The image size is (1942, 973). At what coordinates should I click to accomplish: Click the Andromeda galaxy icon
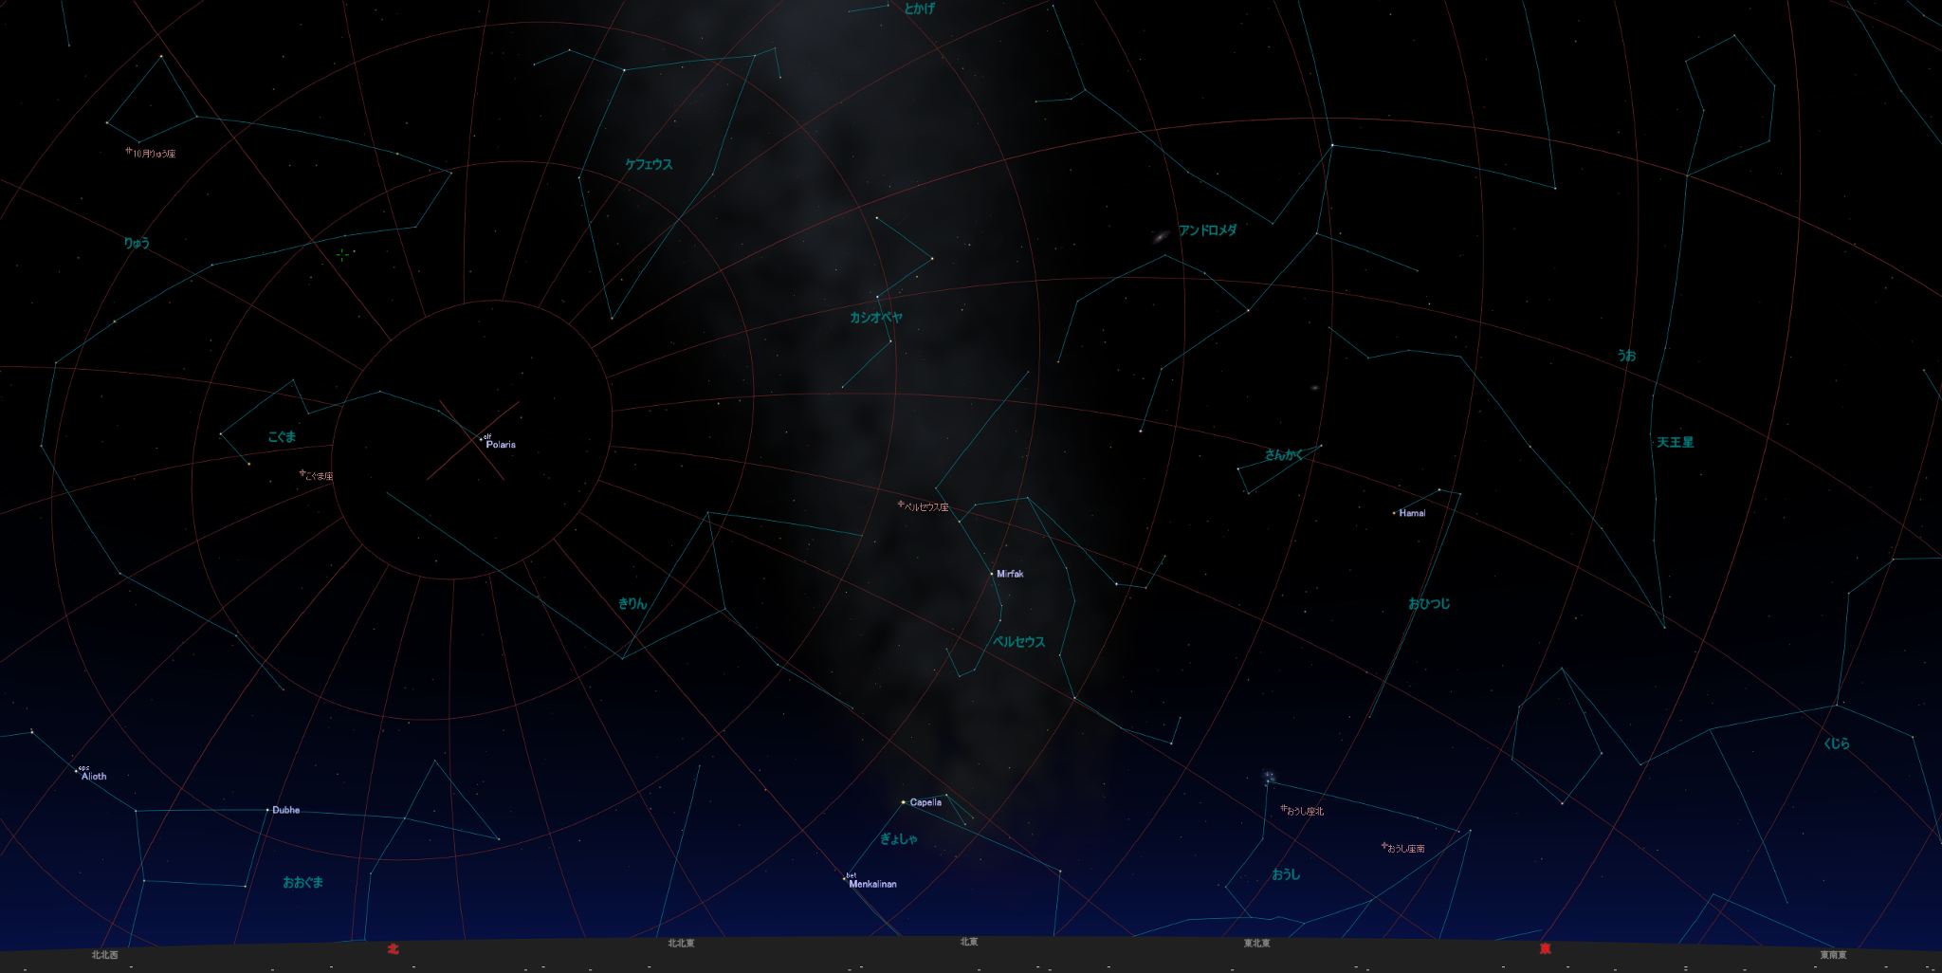point(1161,236)
